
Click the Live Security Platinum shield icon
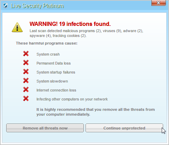click(5, 6)
